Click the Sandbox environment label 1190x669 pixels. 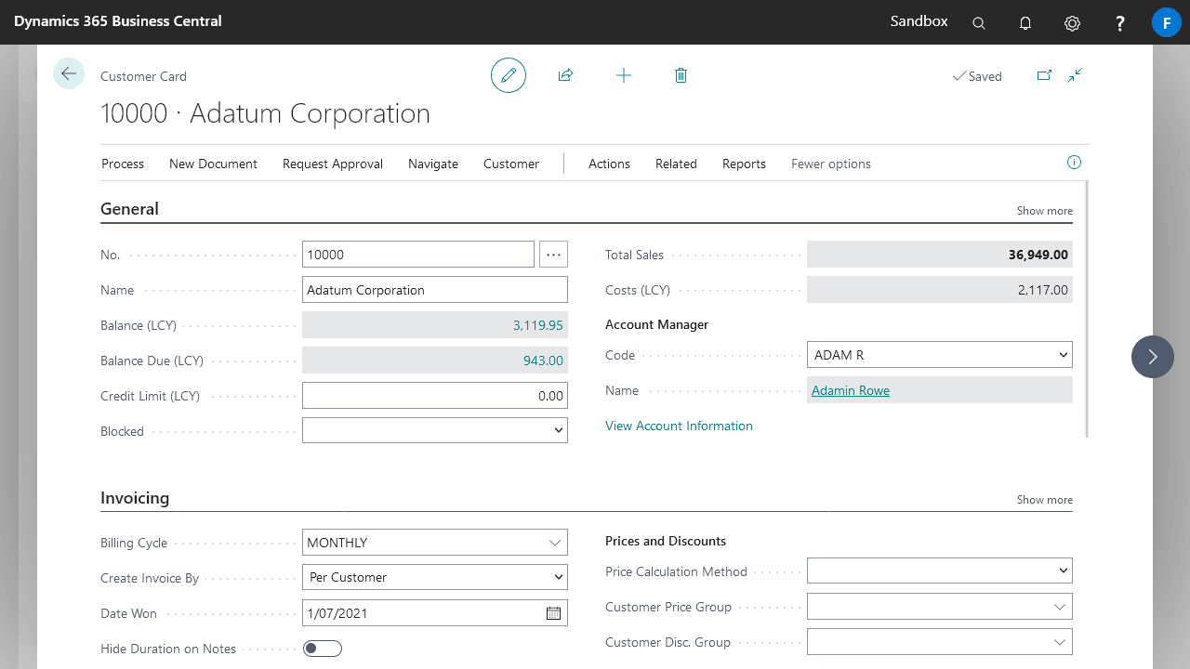pyautogui.click(x=919, y=20)
